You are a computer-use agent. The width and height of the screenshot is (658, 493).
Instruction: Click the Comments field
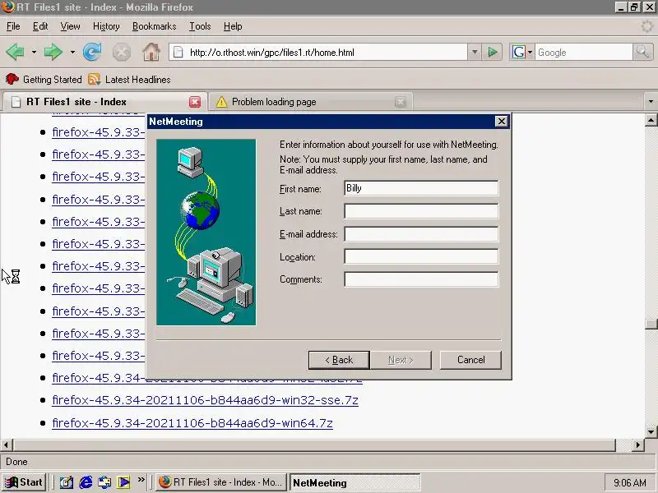421,279
